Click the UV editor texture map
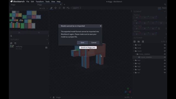This screenshot has width=176, height=99. [x=25, y=20]
